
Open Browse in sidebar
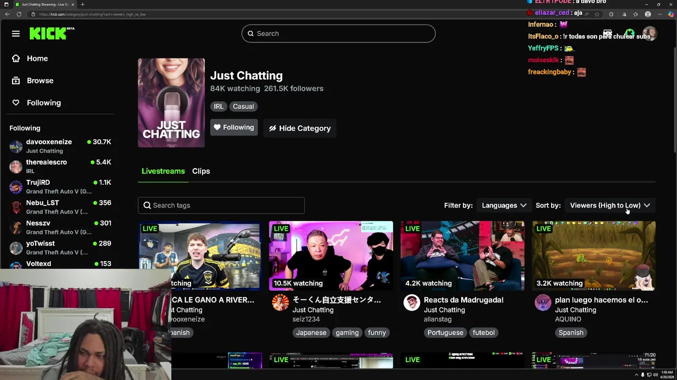click(40, 81)
